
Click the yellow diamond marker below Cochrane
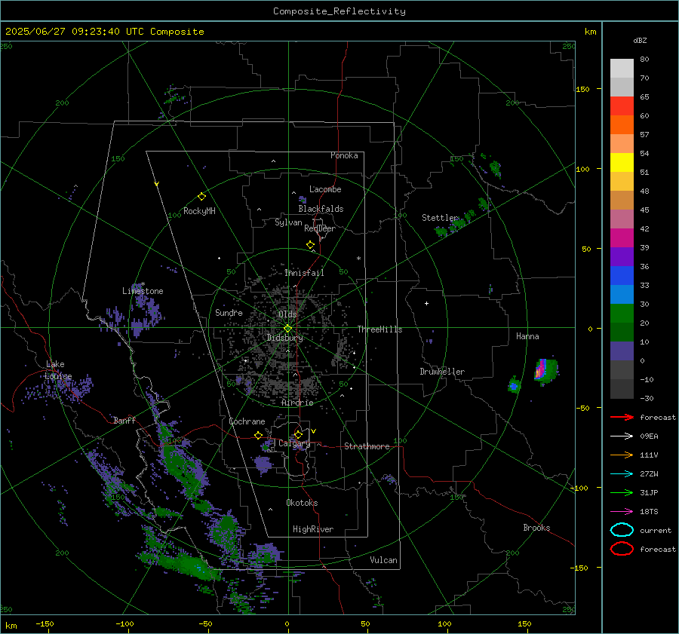tap(259, 435)
